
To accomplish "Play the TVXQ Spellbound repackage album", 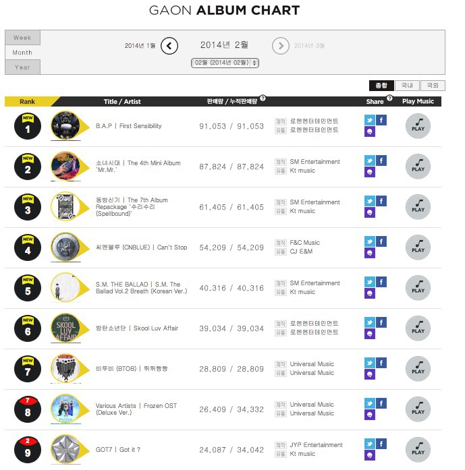I will pos(418,207).
